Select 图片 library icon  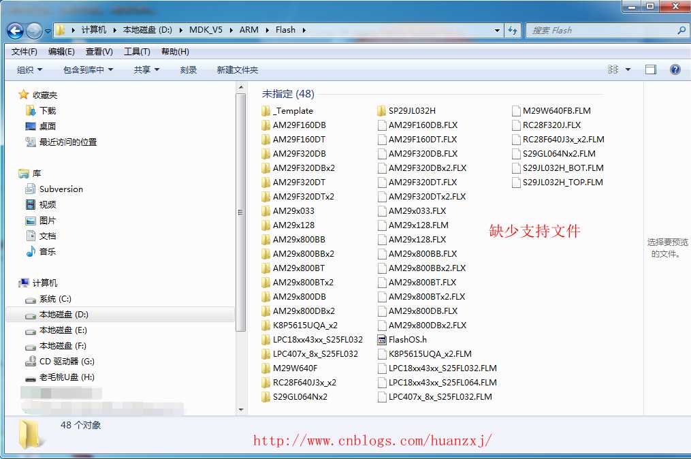31,221
